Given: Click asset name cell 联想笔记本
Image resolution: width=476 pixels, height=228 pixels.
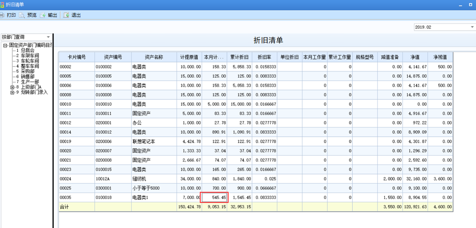Looking at the screenshot, I should (x=154, y=142).
